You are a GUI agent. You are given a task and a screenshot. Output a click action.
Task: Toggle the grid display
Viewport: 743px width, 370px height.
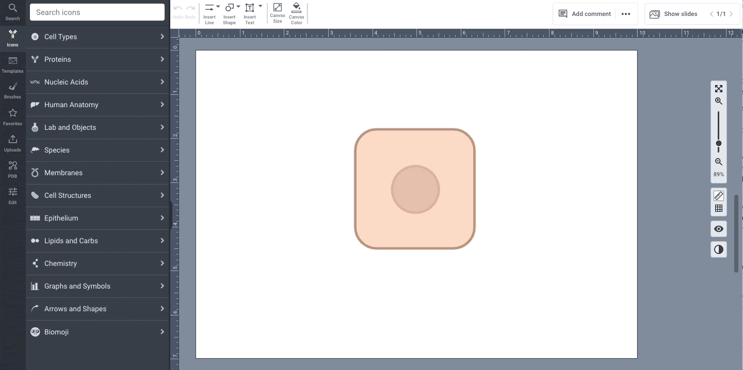719,208
